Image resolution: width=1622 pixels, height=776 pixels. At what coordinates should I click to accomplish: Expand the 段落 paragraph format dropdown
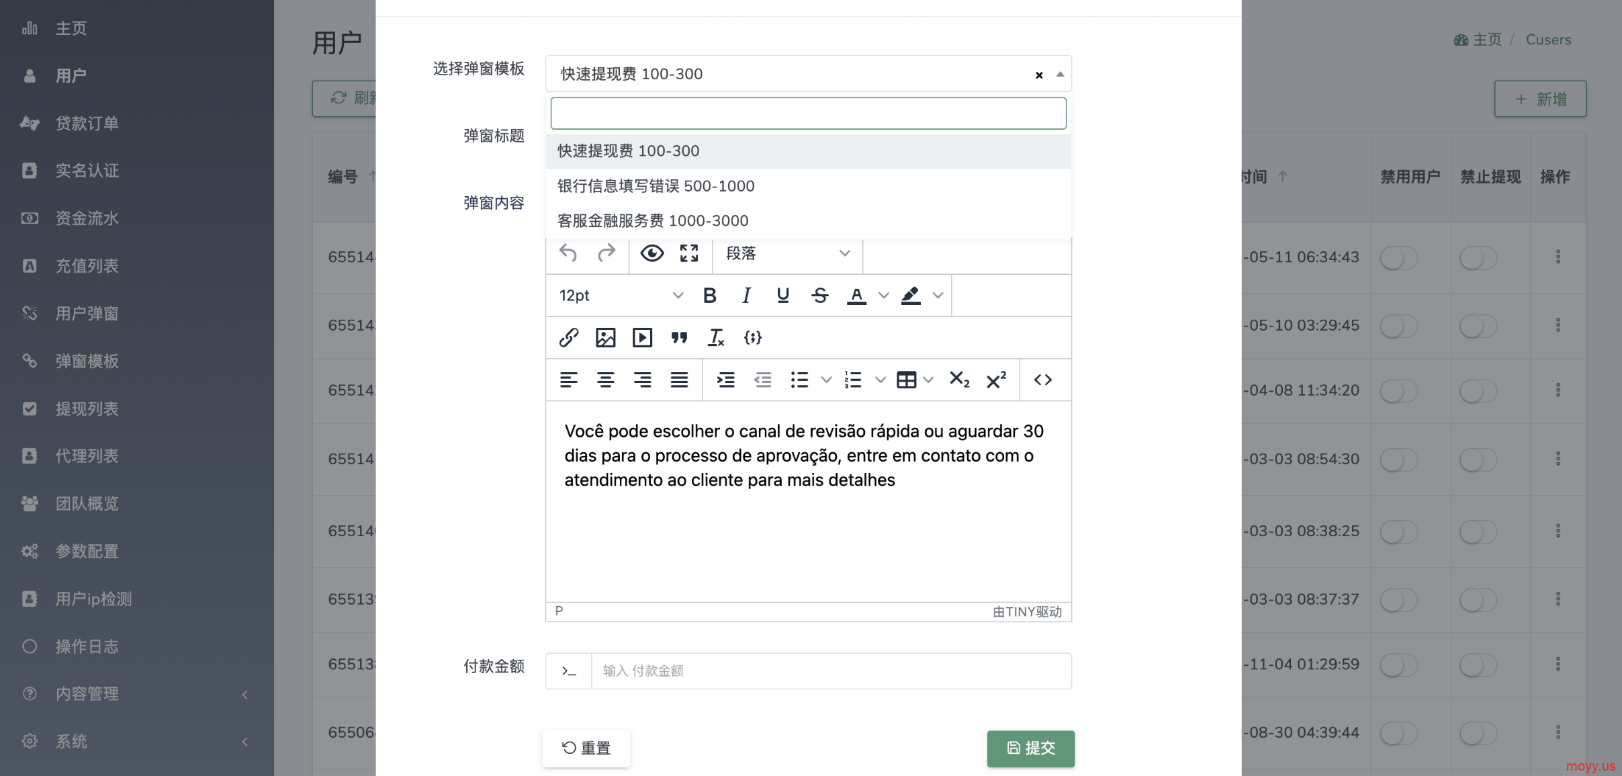[787, 253]
